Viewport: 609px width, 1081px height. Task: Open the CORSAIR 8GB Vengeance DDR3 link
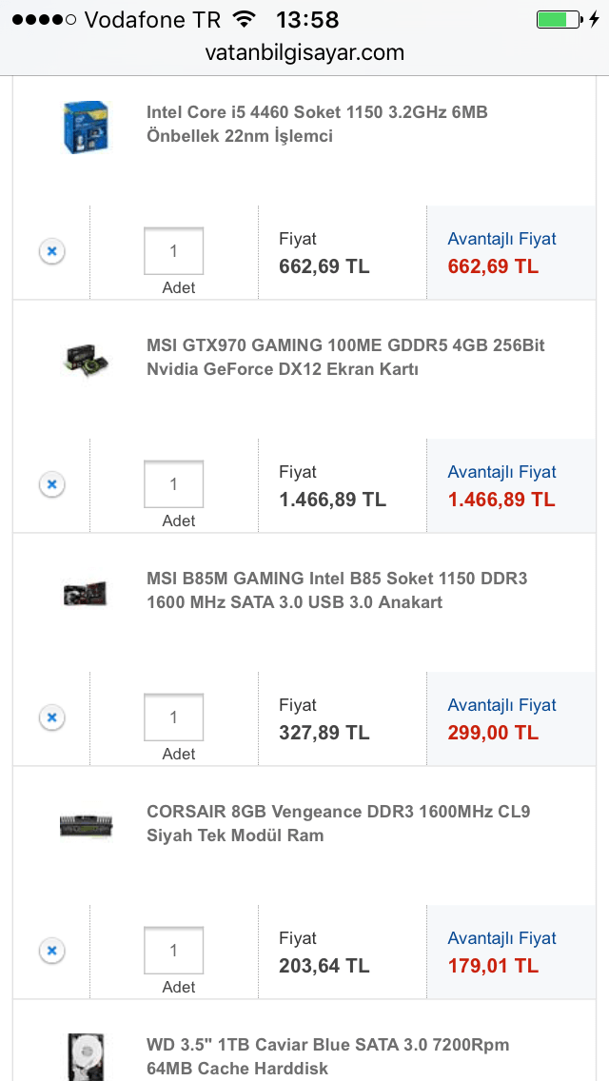pos(338,823)
